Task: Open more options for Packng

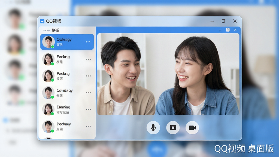Action: click(x=88, y=76)
